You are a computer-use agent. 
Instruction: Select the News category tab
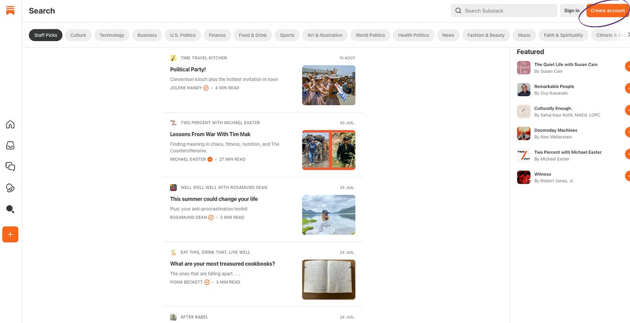coord(448,35)
